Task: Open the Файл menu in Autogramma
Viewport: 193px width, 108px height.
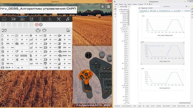Action: pos(116,4)
